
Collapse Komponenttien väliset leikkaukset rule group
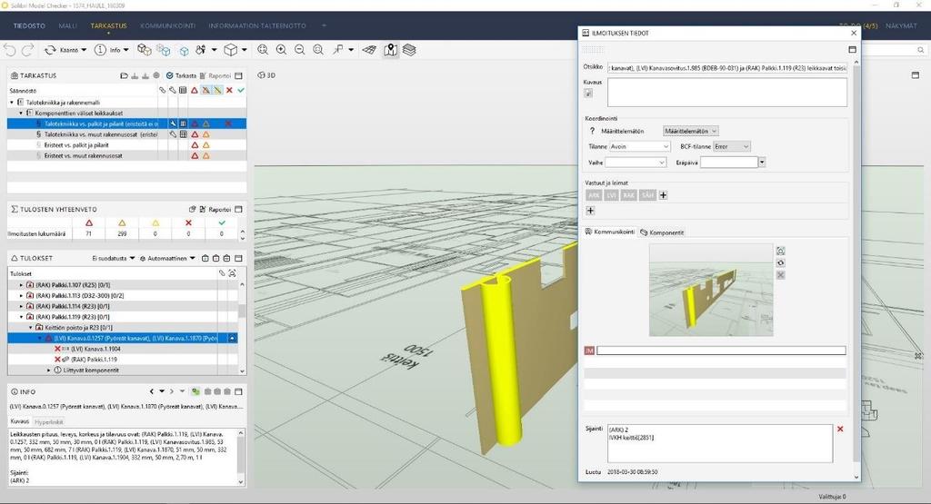tap(21, 113)
